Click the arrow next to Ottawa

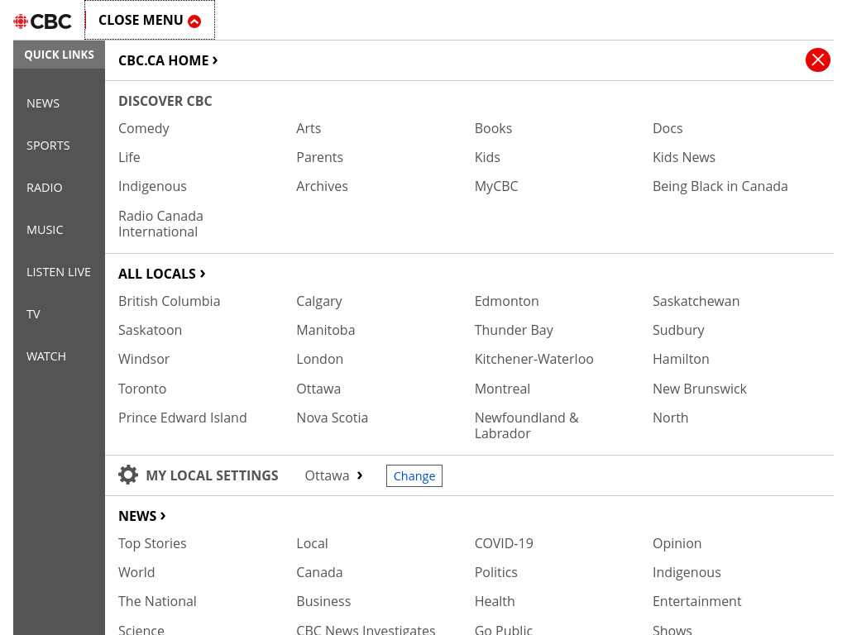point(360,475)
